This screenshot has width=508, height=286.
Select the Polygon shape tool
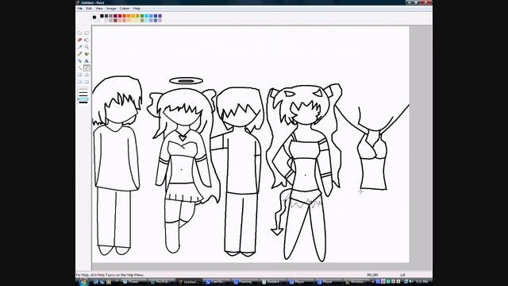coord(87,75)
